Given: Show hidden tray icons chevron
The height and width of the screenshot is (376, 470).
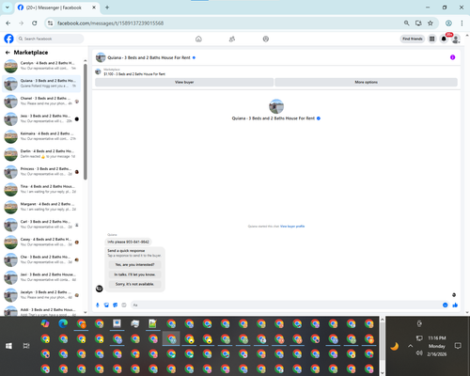Looking at the screenshot, I should (410, 346).
